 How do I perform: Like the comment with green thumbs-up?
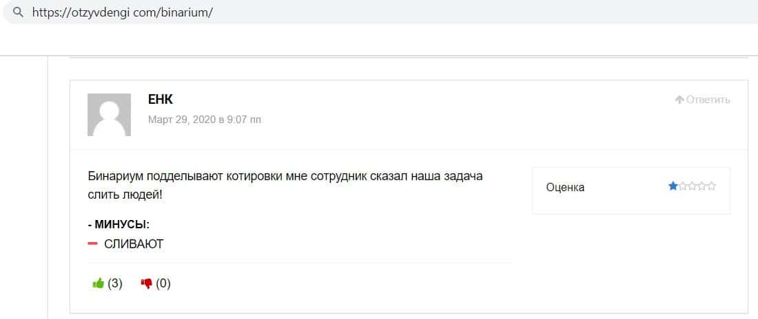[x=98, y=283]
